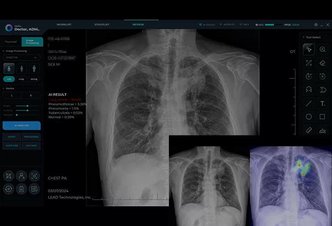Click the RESET button
This screenshot has width=332, height=226.
click(12, 137)
